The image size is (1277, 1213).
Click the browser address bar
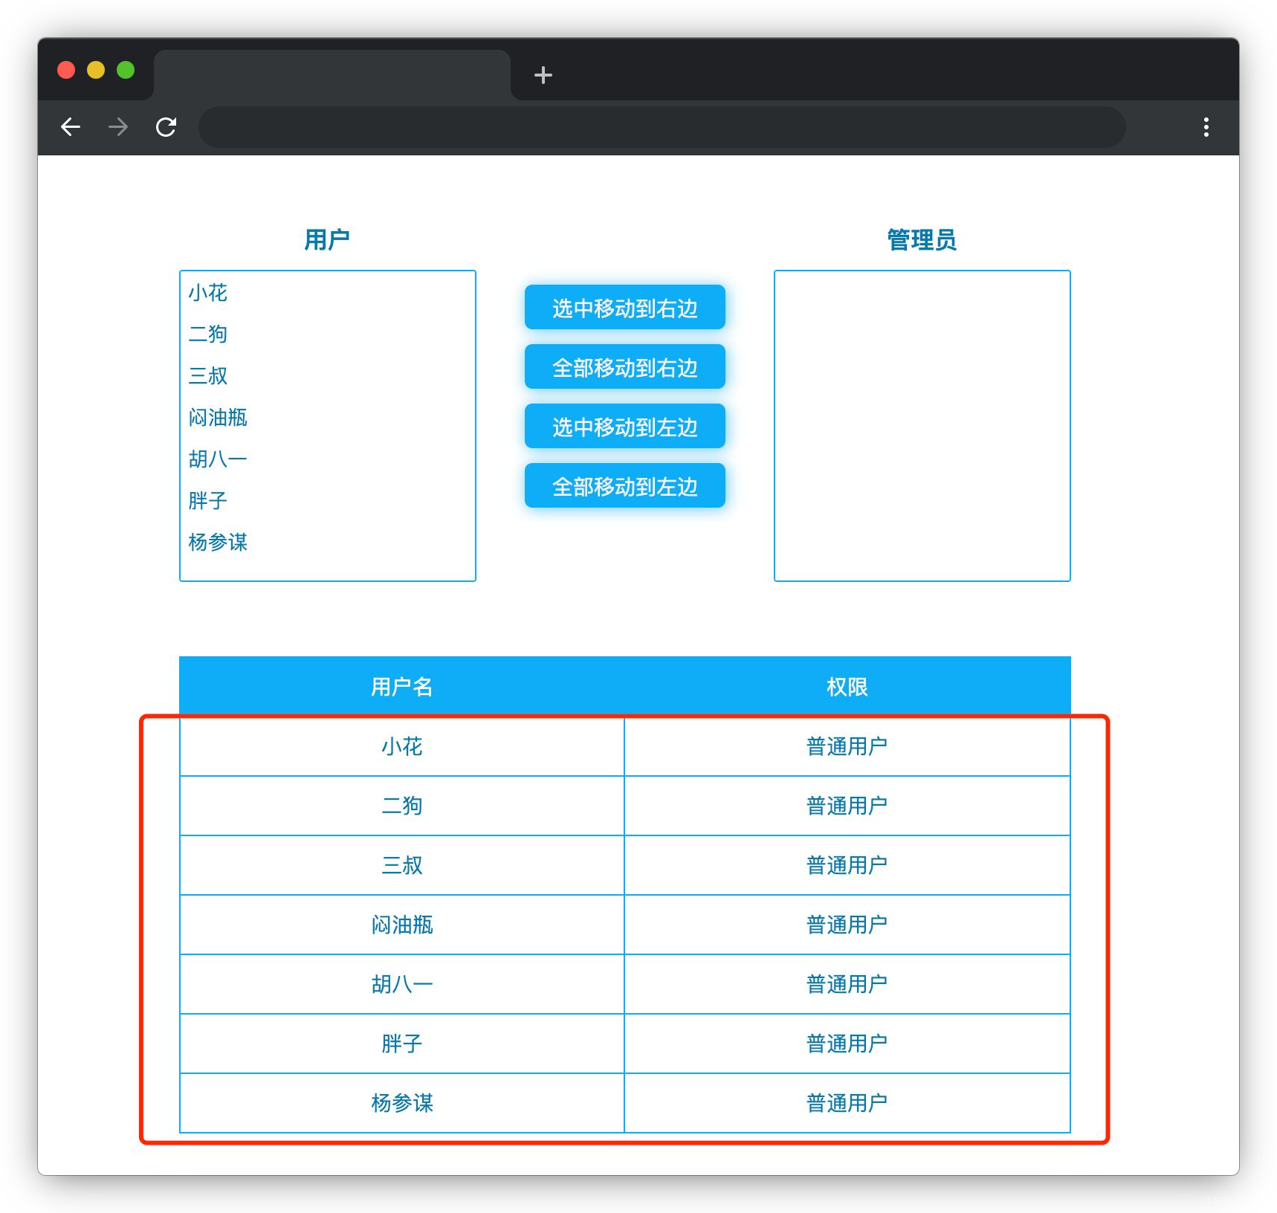pos(662,127)
